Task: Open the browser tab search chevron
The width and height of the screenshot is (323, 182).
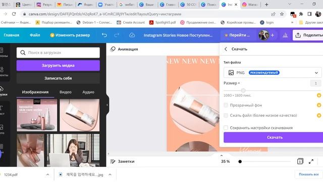Action: pos(289,4)
